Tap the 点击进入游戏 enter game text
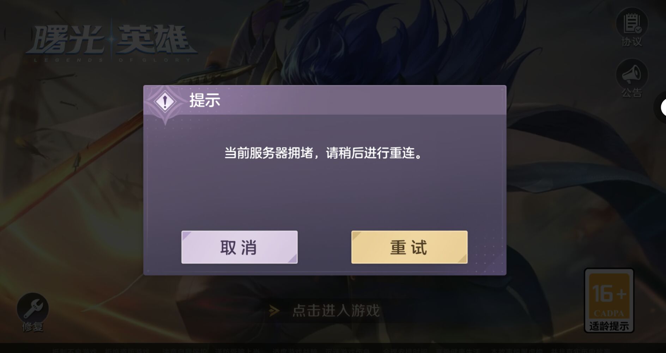Viewport: 666px width, 353px height. [x=336, y=311]
